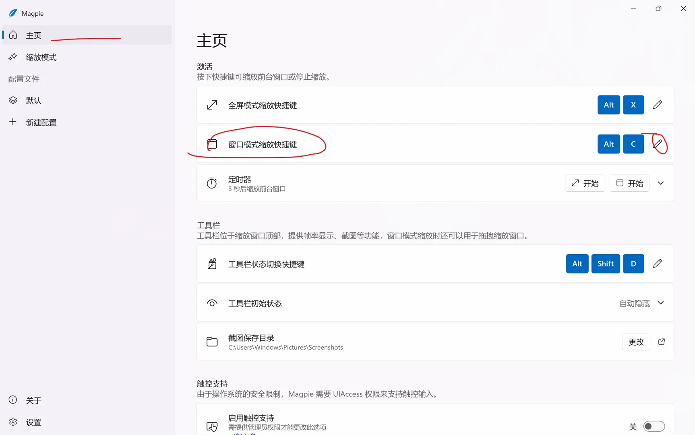Click the fullscreen arrow icon beside 全屏模式缩放快捷键
This screenshot has height=435, width=695.
click(212, 105)
